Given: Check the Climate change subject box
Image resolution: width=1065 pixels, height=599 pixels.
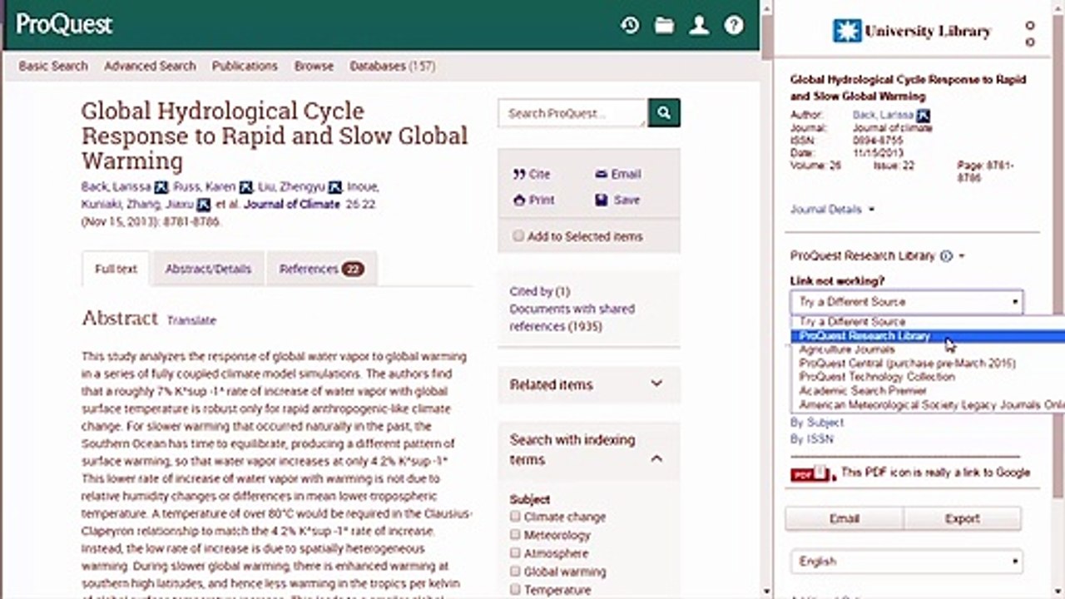Looking at the screenshot, I should pyautogui.click(x=515, y=517).
